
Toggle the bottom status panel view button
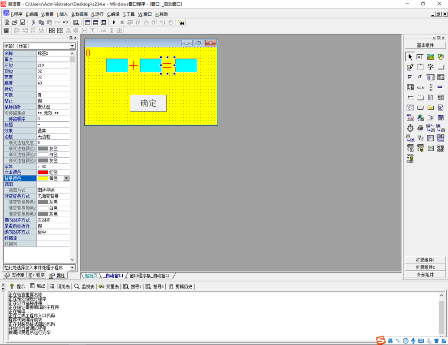pos(95,22)
